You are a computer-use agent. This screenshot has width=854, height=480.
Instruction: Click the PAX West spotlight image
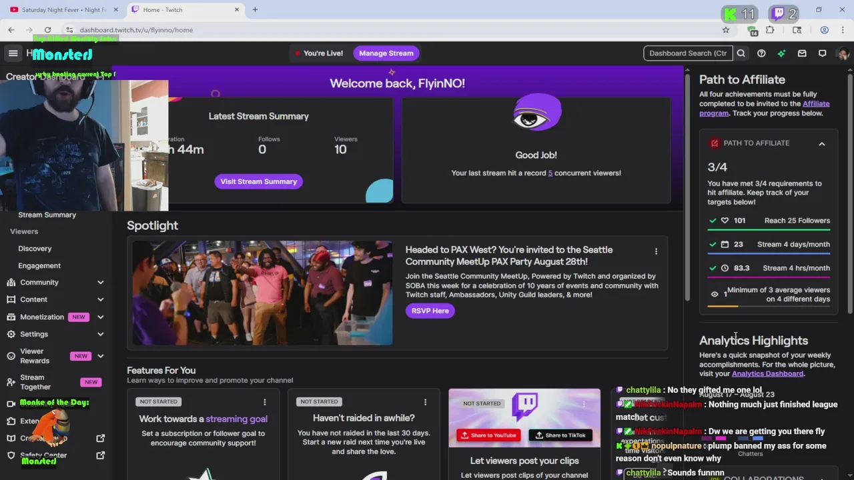coord(262,293)
